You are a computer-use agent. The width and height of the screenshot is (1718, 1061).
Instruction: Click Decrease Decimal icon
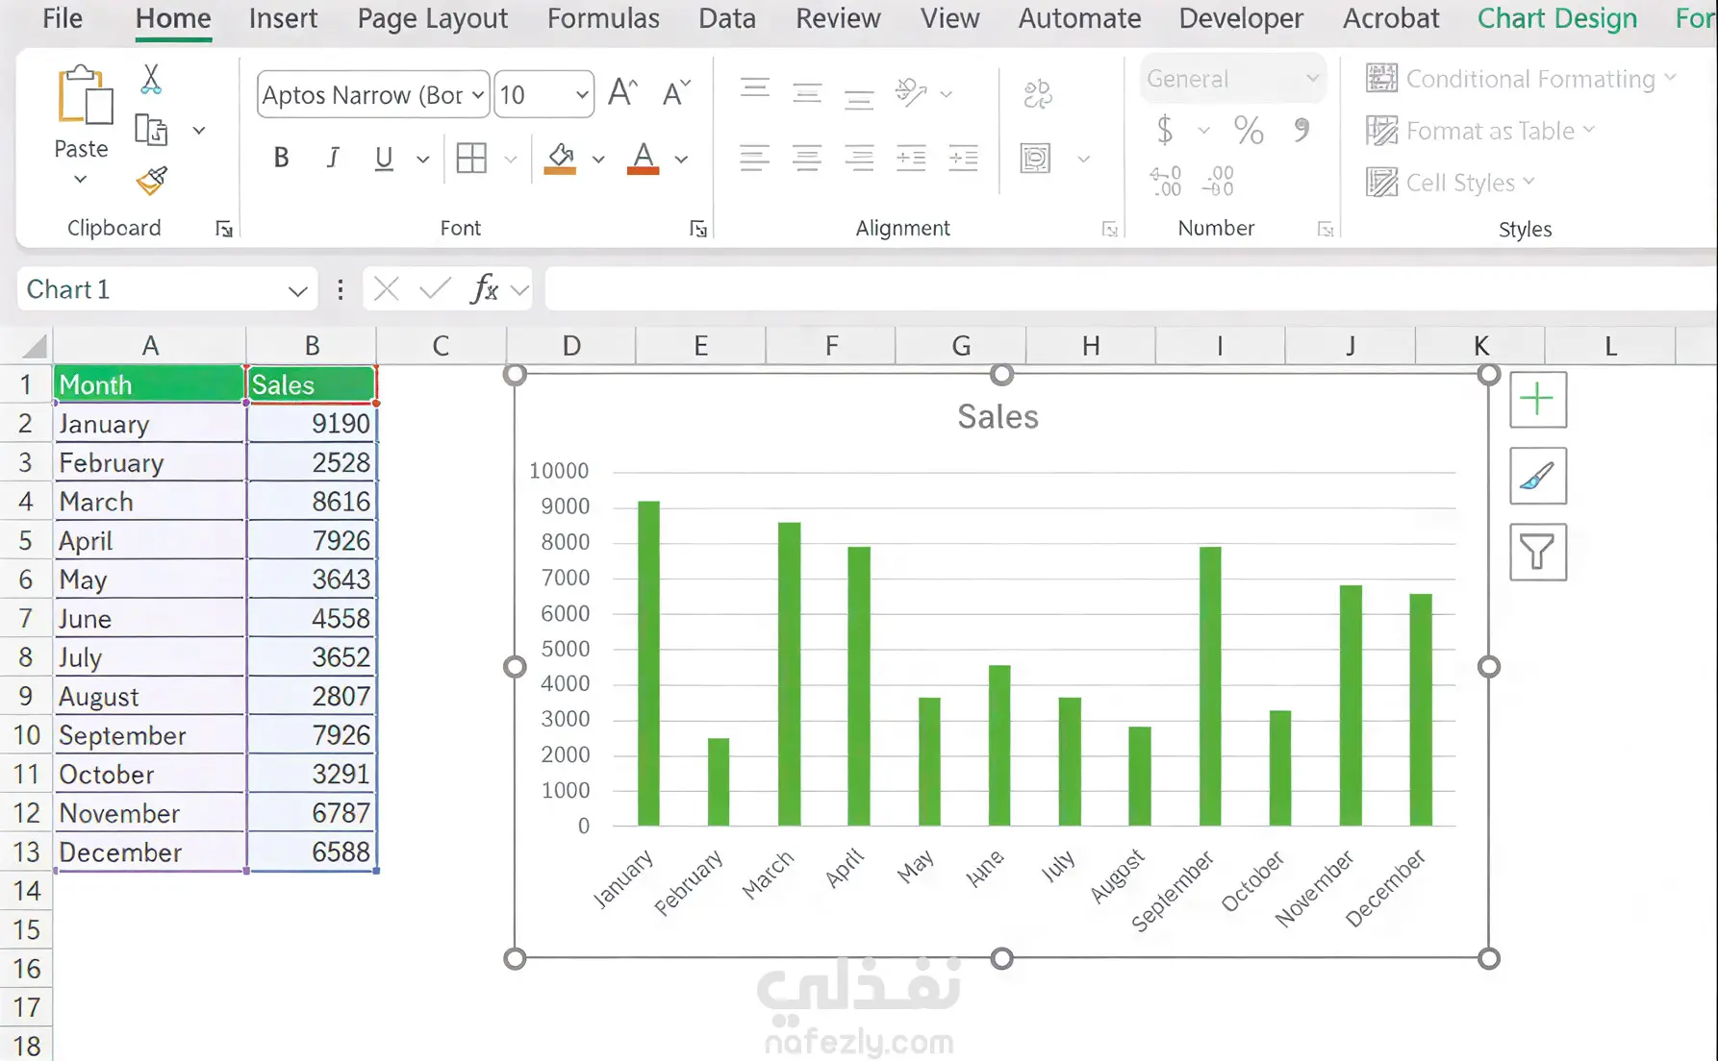(x=1219, y=181)
